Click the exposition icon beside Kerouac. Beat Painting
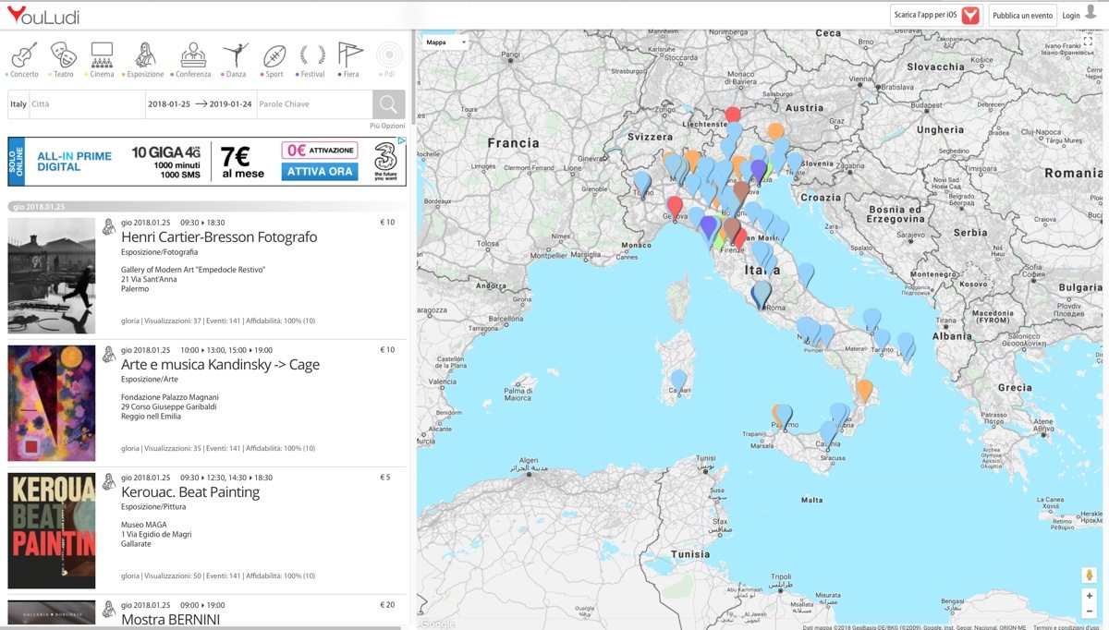The height and width of the screenshot is (630, 1109). click(x=109, y=481)
